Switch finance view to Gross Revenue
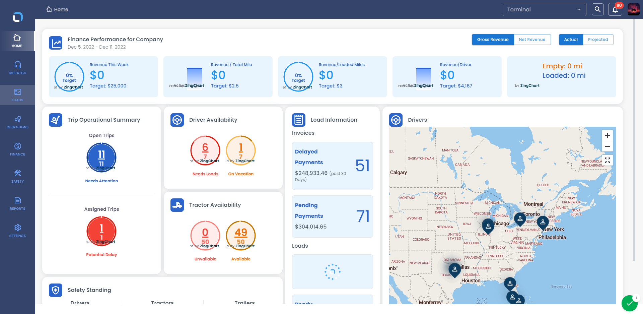The width and height of the screenshot is (643, 314). tap(493, 40)
